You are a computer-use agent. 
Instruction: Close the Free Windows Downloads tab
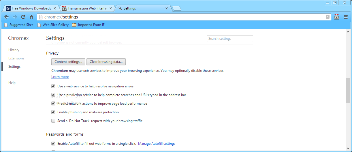point(55,8)
